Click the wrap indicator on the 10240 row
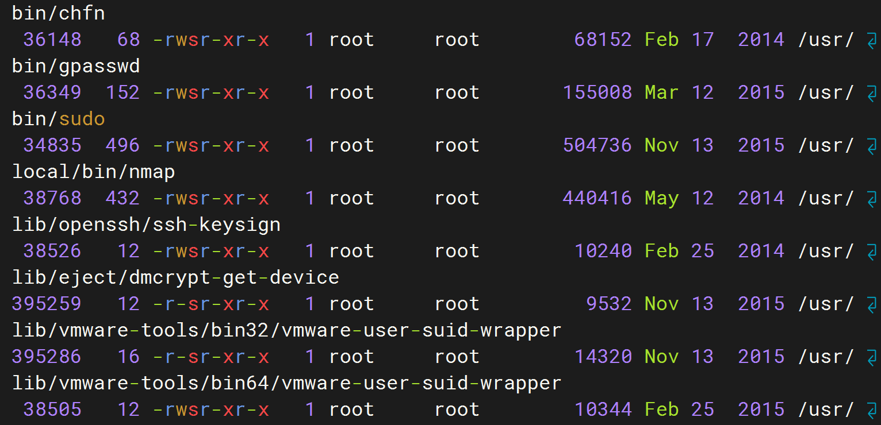The image size is (881, 425). [871, 252]
